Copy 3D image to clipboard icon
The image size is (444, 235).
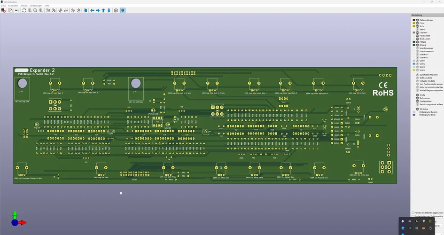(x=10, y=10)
